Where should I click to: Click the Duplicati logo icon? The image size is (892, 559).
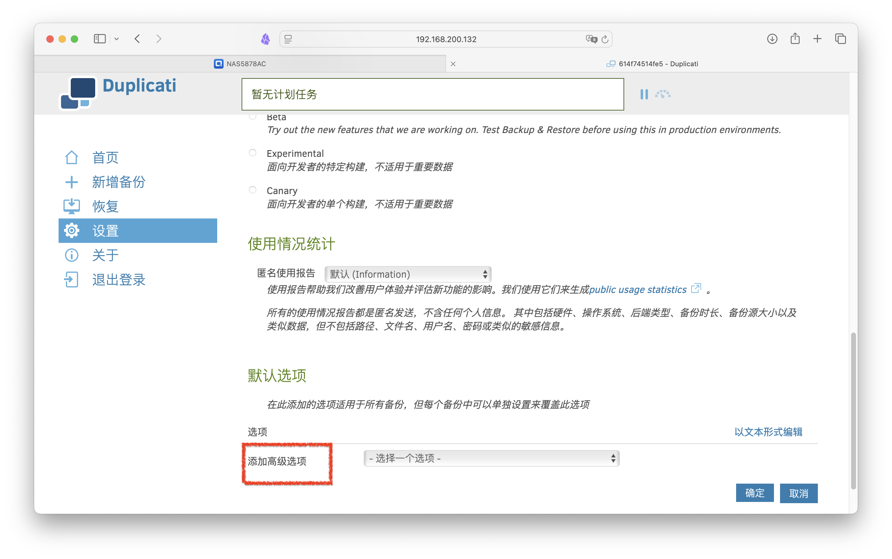(78, 93)
